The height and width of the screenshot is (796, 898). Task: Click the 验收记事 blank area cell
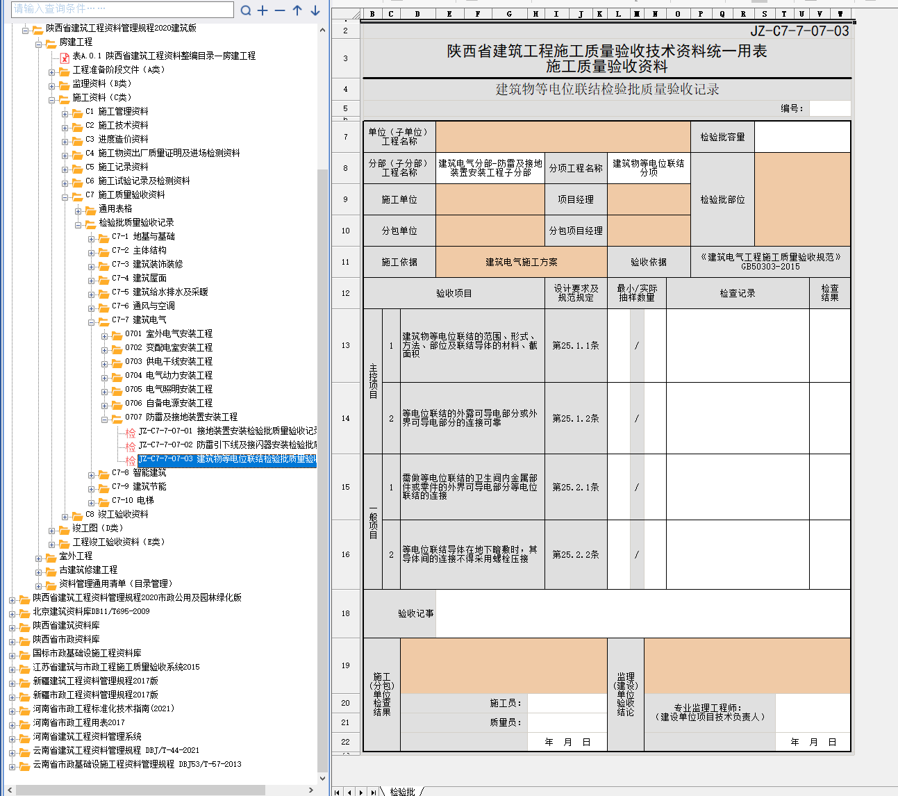click(643, 613)
